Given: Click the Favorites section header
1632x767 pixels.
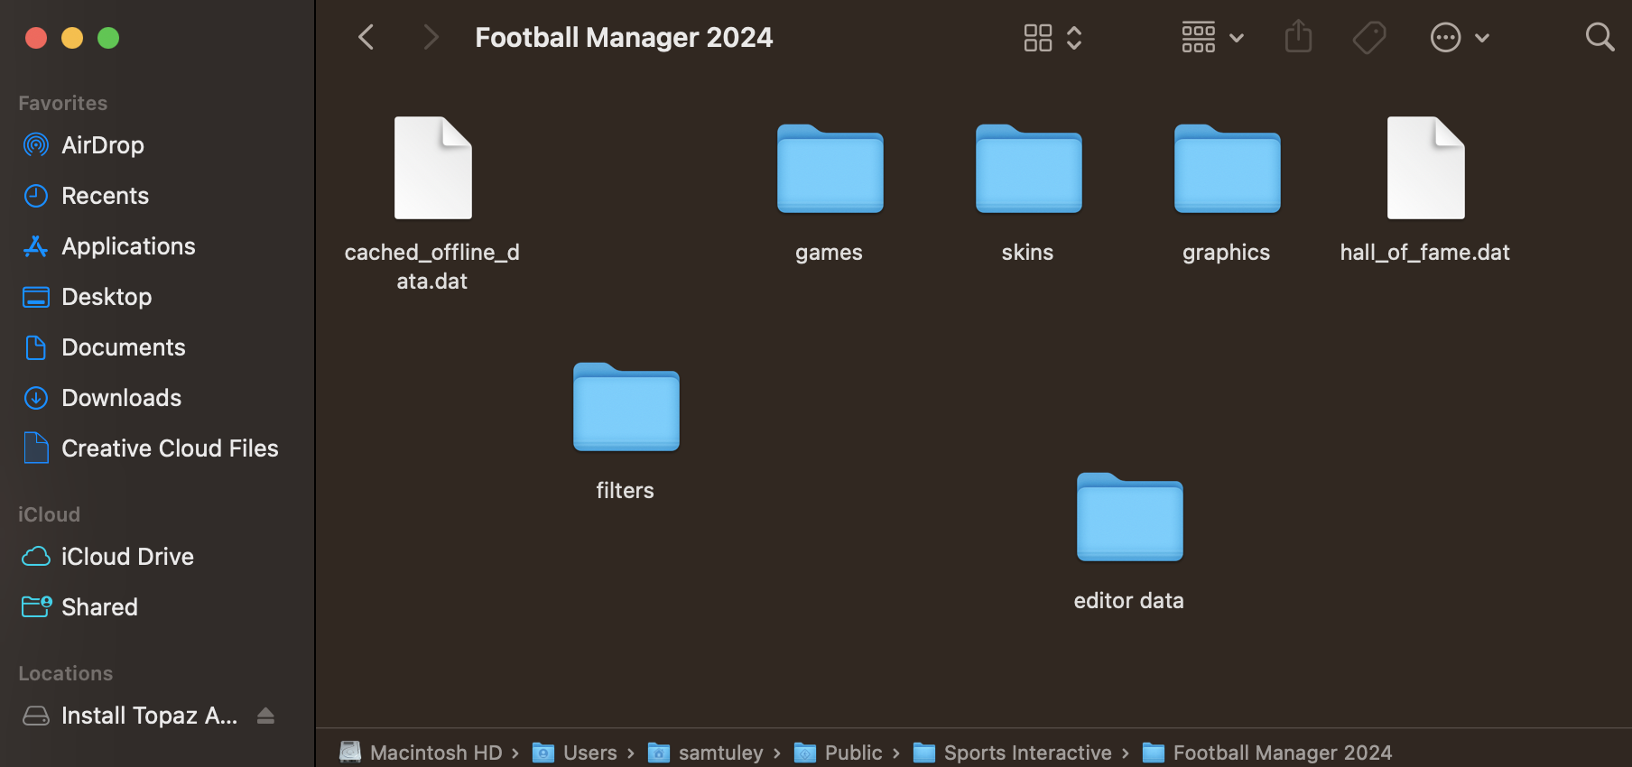Looking at the screenshot, I should click(x=63, y=103).
